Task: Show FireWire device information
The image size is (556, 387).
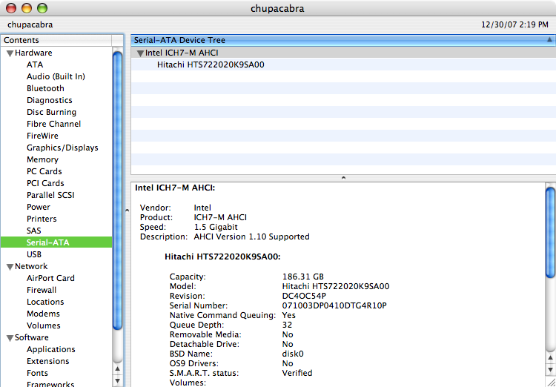Action: pos(42,136)
